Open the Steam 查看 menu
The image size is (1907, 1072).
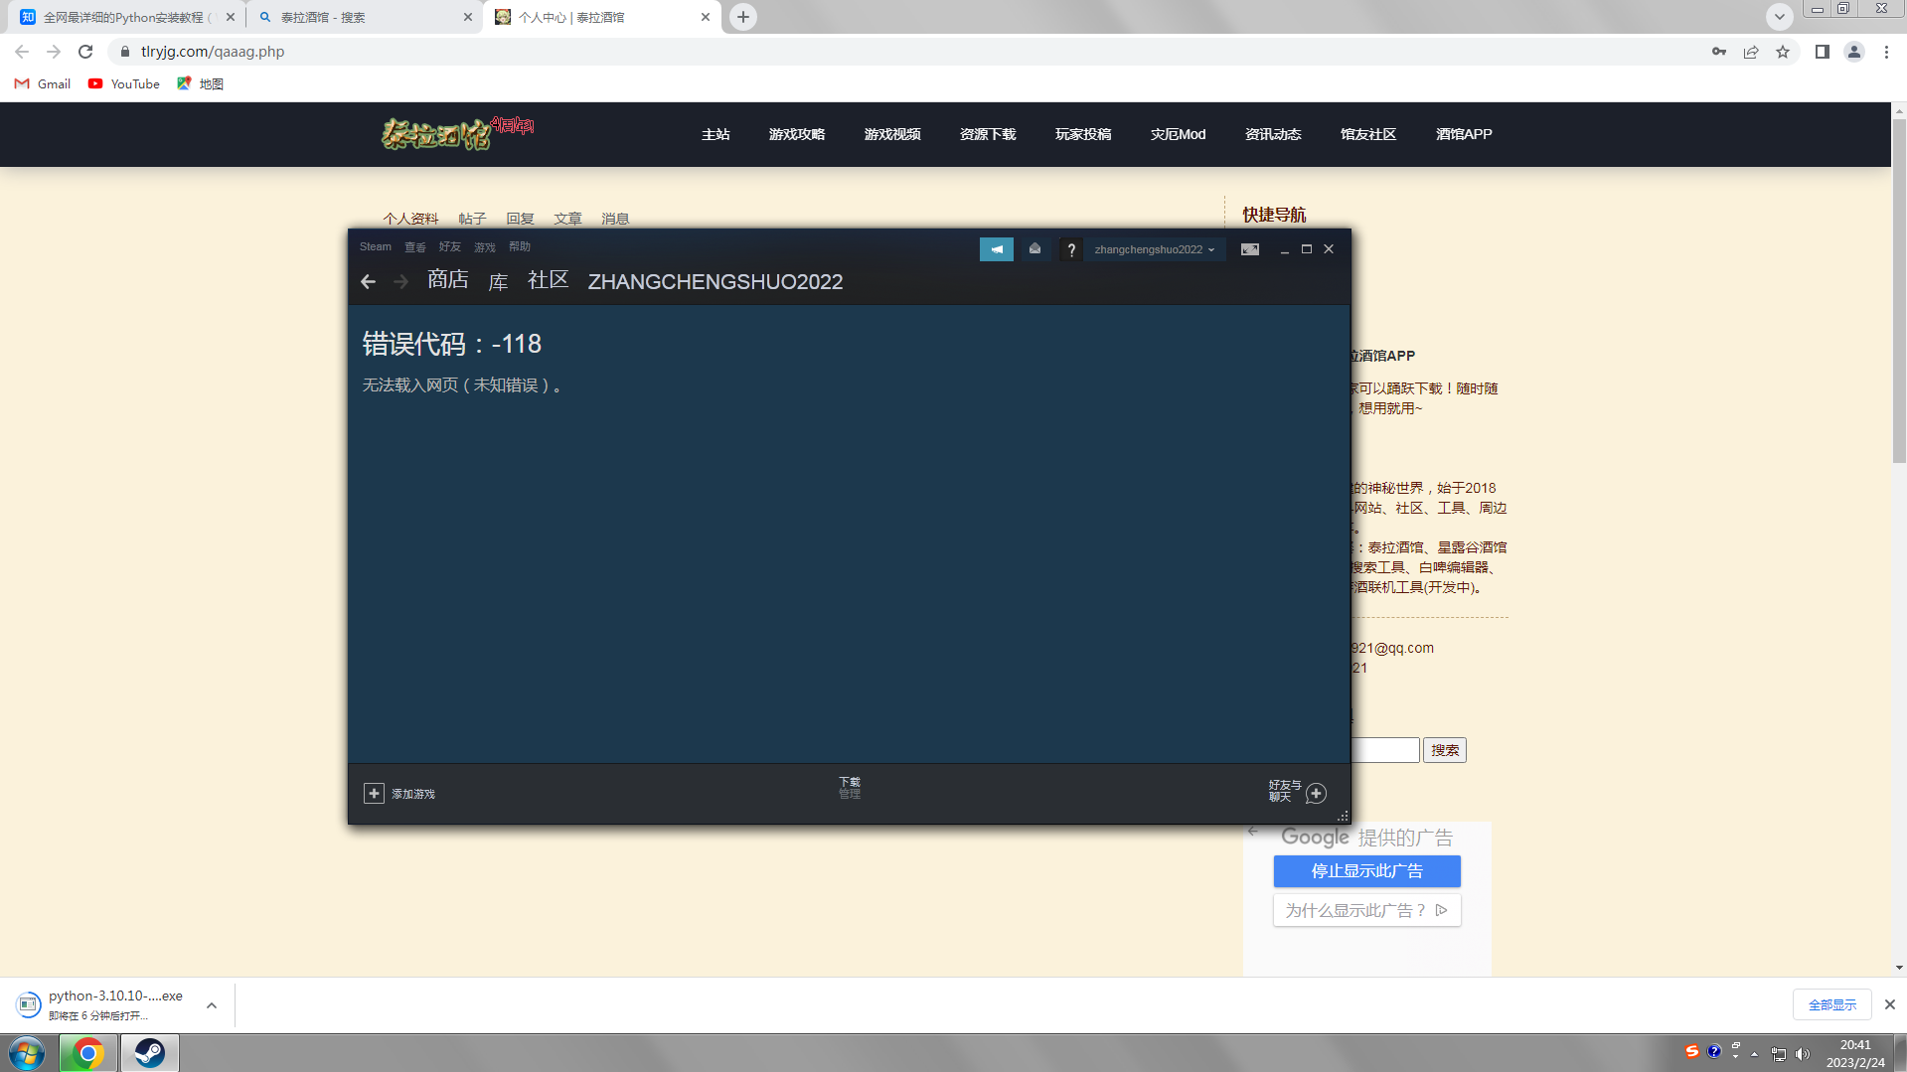pos(414,247)
